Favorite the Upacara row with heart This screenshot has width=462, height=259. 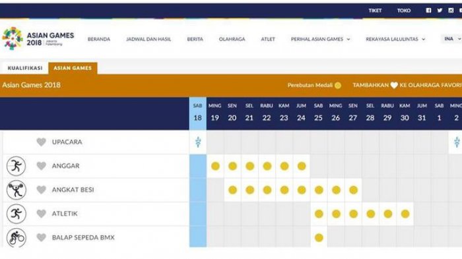pos(41,142)
